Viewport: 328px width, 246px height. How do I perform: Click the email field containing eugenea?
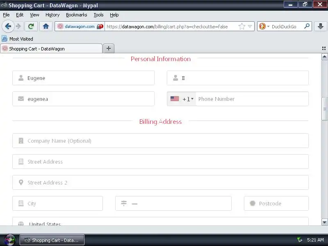84,99
